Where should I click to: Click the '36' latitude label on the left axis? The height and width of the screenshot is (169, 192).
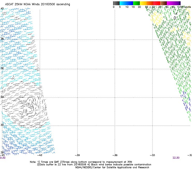[x=2, y=68]
